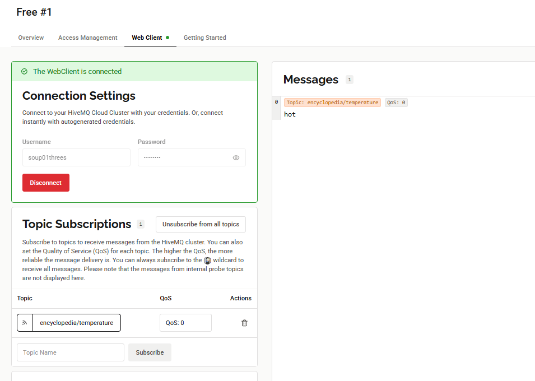
Task: Open the QoS: 0 subscription dropdown
Action: click(185, 323)
